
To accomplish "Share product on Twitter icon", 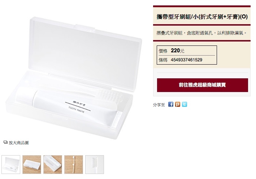I will tap(185, 104).
